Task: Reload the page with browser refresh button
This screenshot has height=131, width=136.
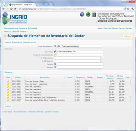Action: [11, 9]
